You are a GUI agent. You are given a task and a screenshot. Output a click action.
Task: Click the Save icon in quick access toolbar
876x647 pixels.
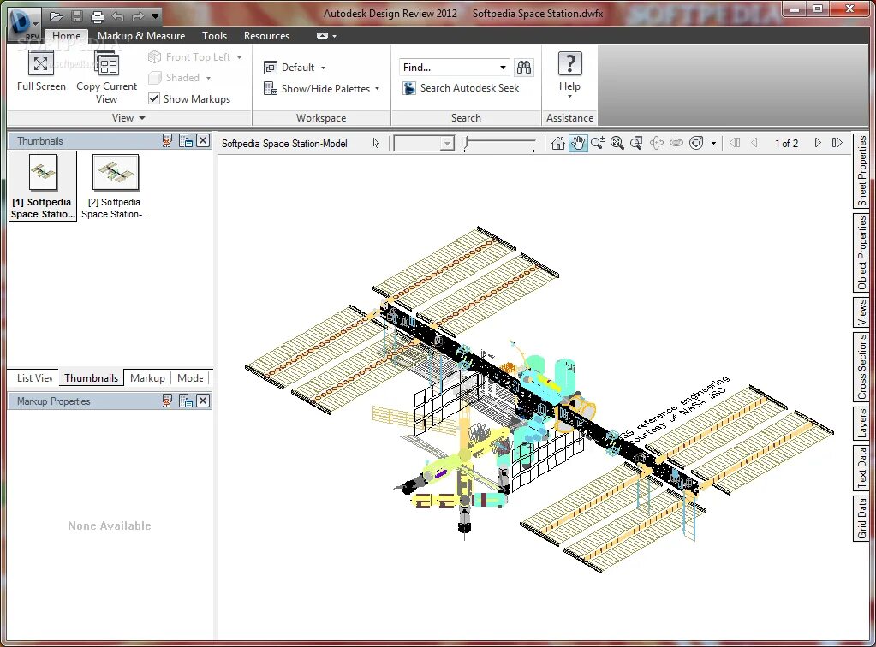pyautogui.click(x=77, y=16)
